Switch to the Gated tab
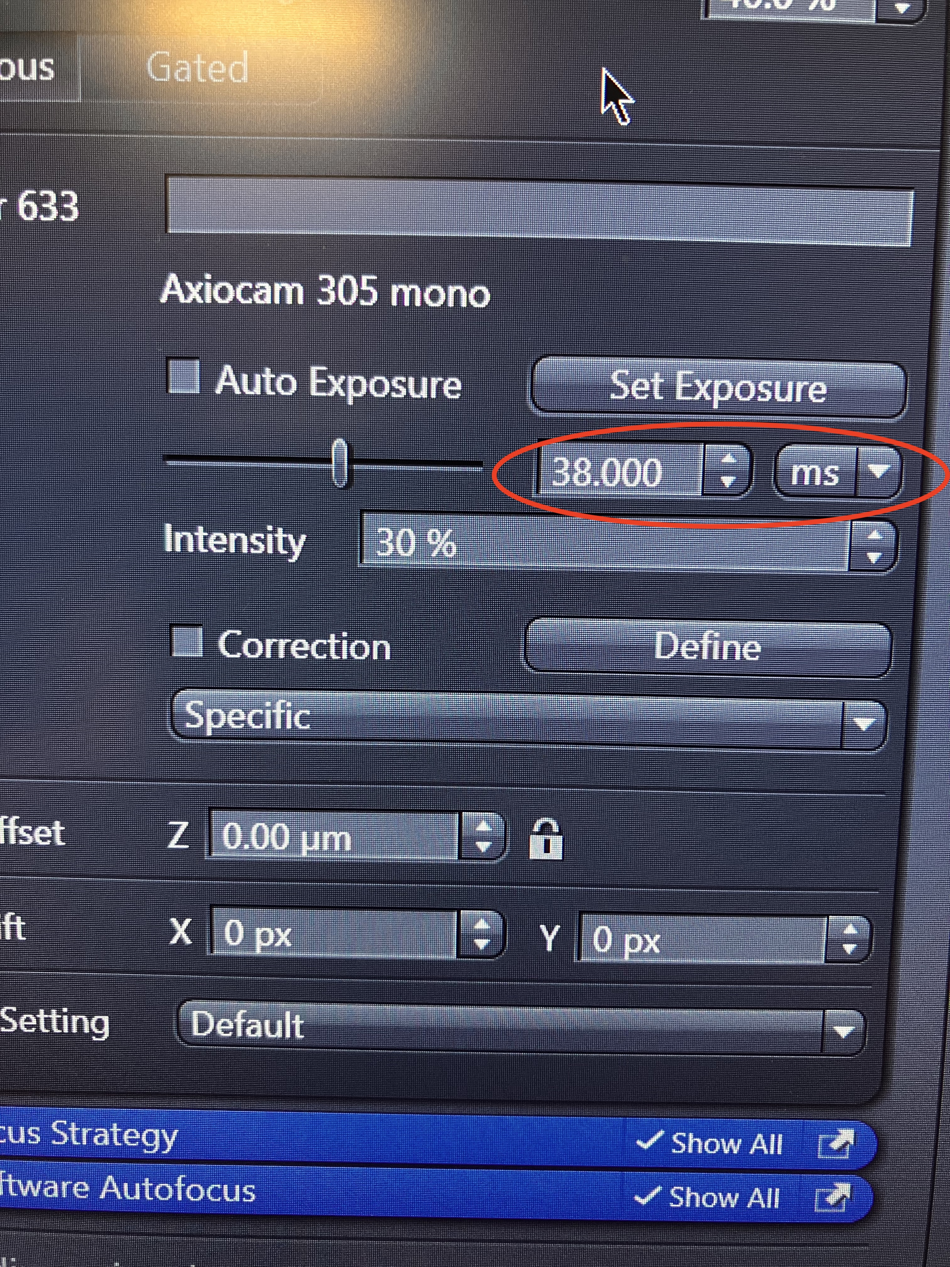Image resolution: width=950 pixels, height=1267 pixels. point(197,68)
